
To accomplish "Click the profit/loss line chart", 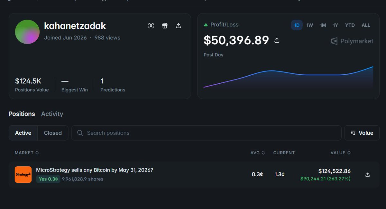I will 288,77.
